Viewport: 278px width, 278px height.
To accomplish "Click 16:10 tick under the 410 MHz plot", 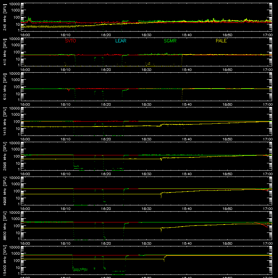I will click(x=66, y=70).
